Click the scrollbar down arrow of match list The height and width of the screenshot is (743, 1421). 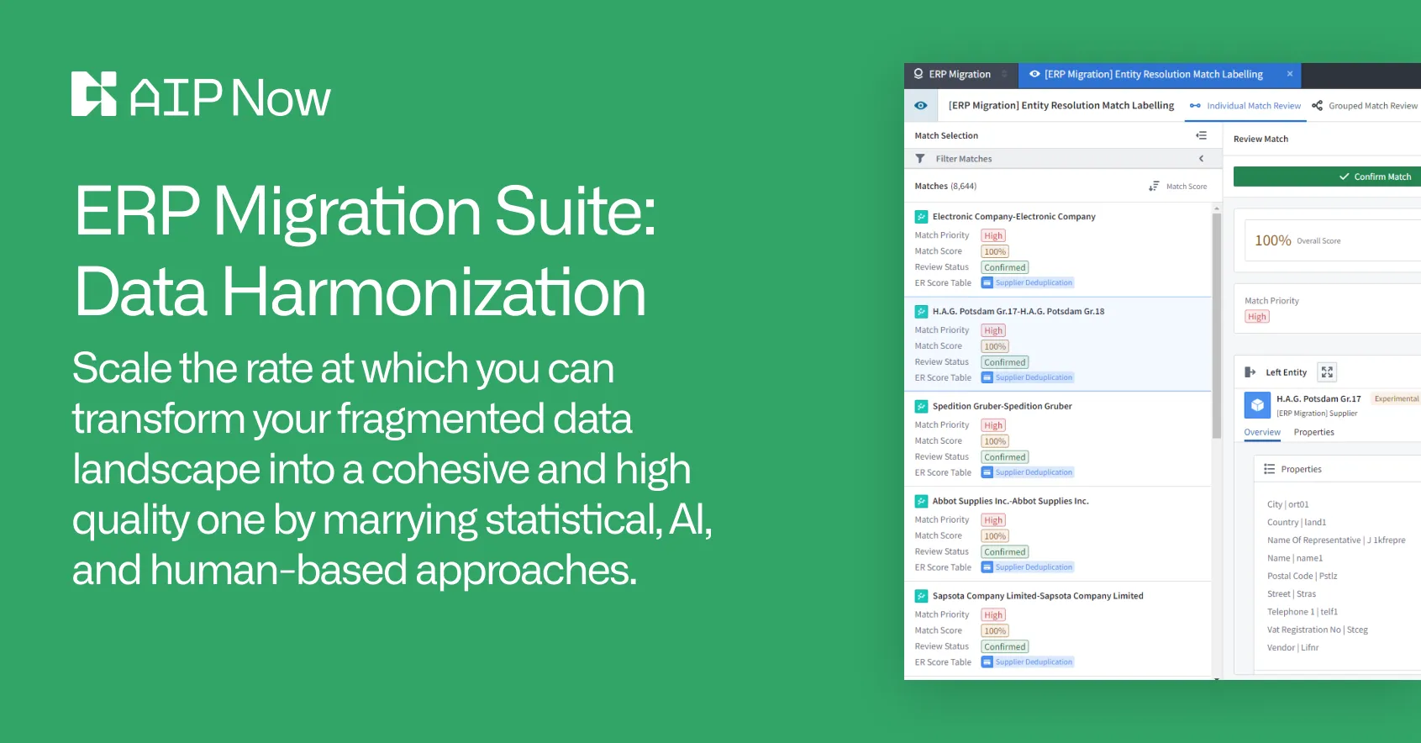(1217, 677)
